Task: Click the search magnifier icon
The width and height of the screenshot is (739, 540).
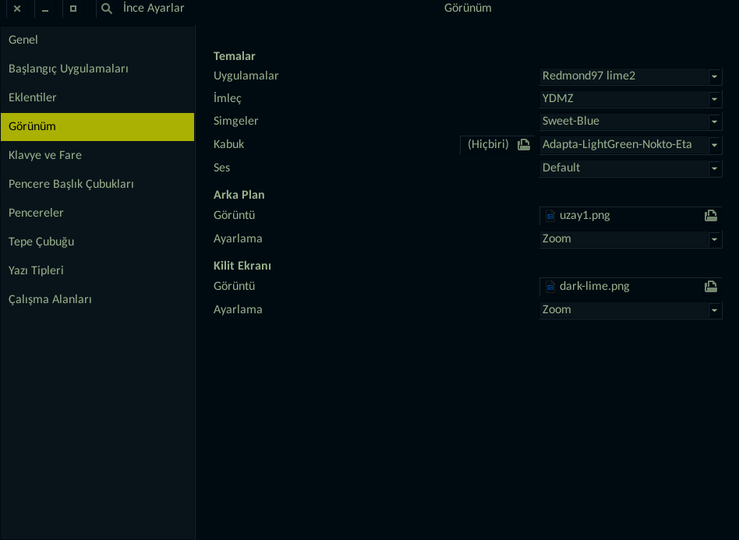Action: [107, 9]
